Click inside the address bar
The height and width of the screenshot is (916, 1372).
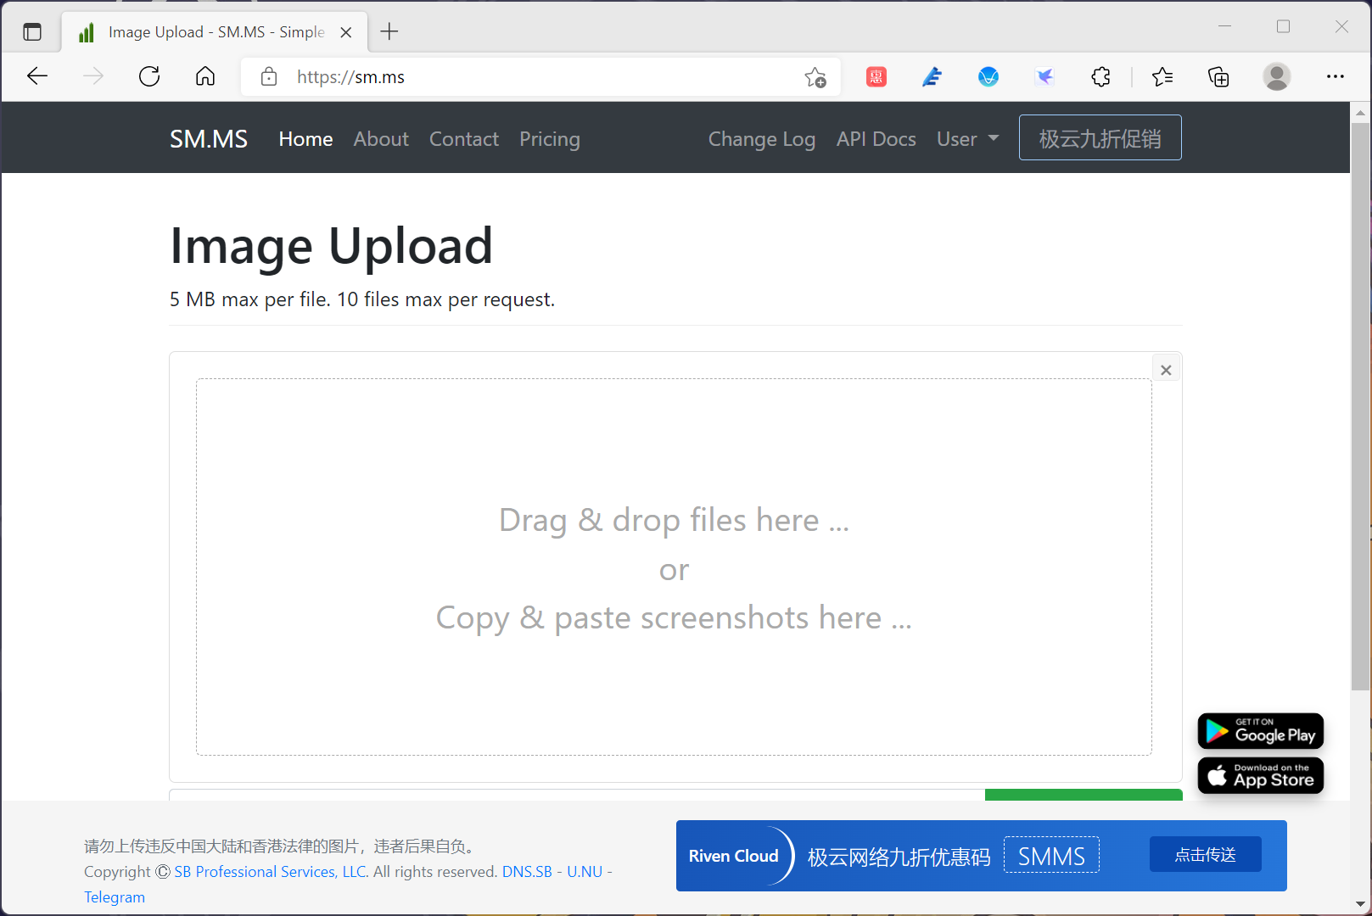click(x=509, y=76)
